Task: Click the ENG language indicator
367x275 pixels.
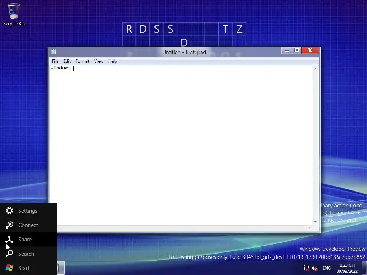Action: [327, 268]
